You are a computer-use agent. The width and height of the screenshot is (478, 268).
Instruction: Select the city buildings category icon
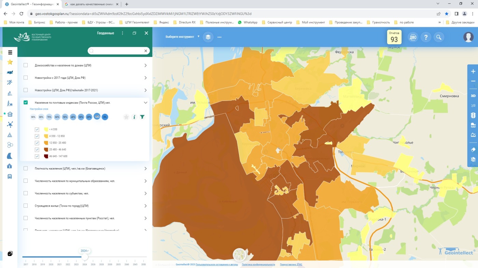pos(10,93)
